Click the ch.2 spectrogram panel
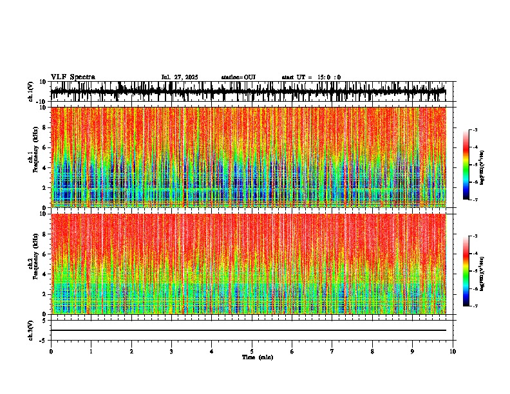This screenshot has height=394, width=510. coord(249,264)
